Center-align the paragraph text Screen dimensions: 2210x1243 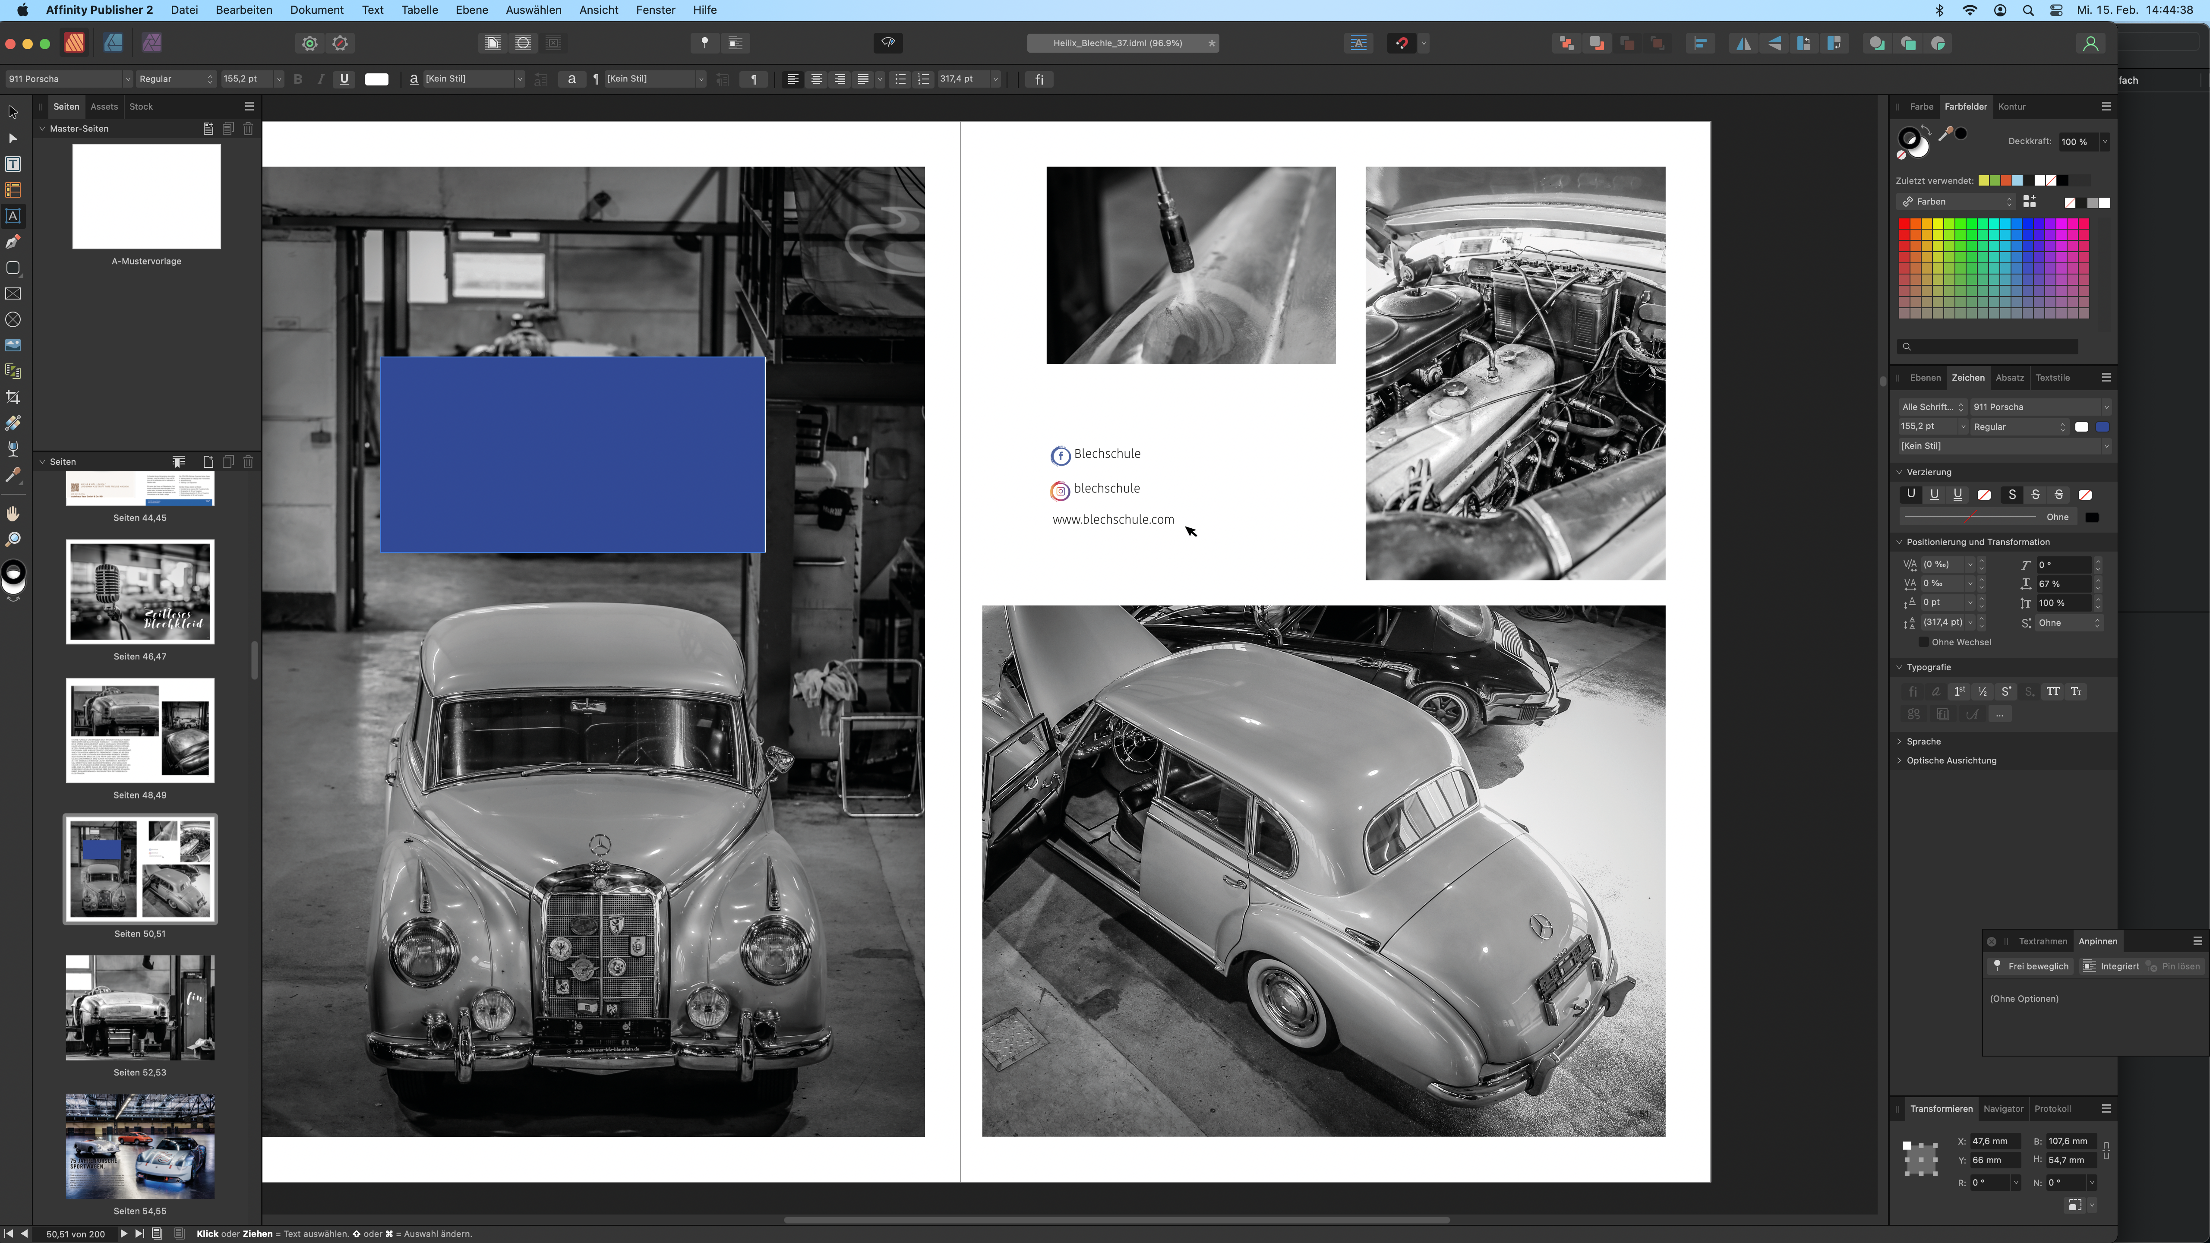pos(816,79)
